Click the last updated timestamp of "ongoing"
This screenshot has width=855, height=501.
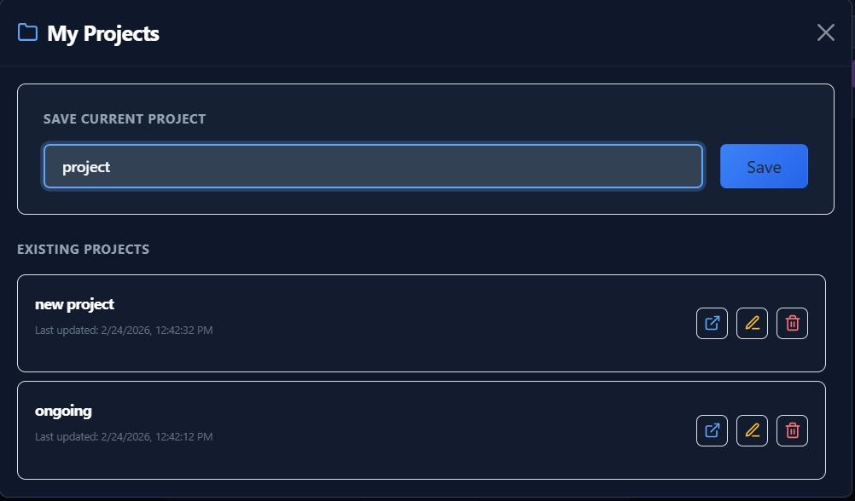click(x=122, y=436)
